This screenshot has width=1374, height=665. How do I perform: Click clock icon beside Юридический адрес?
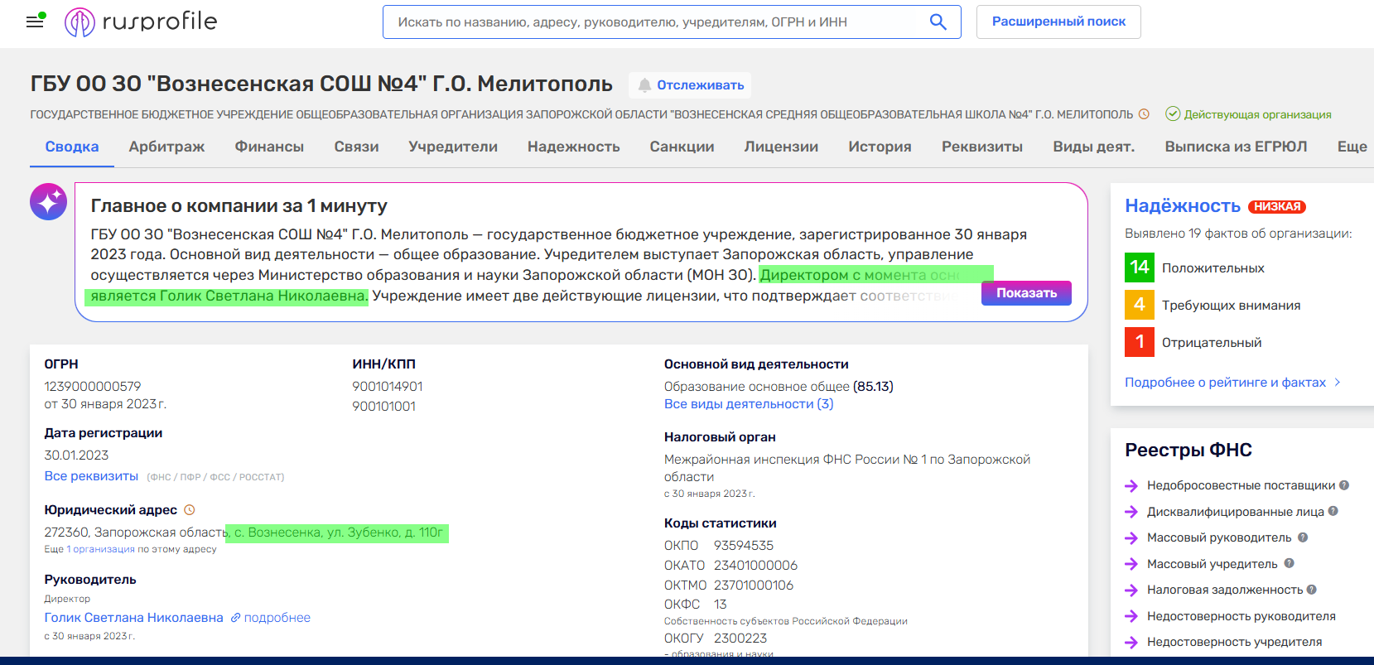189,510
